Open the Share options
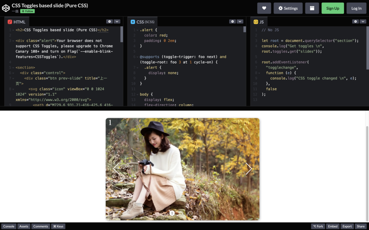This screenshot has height=230, width=369. pyautogui.click(x=361, y=226)
